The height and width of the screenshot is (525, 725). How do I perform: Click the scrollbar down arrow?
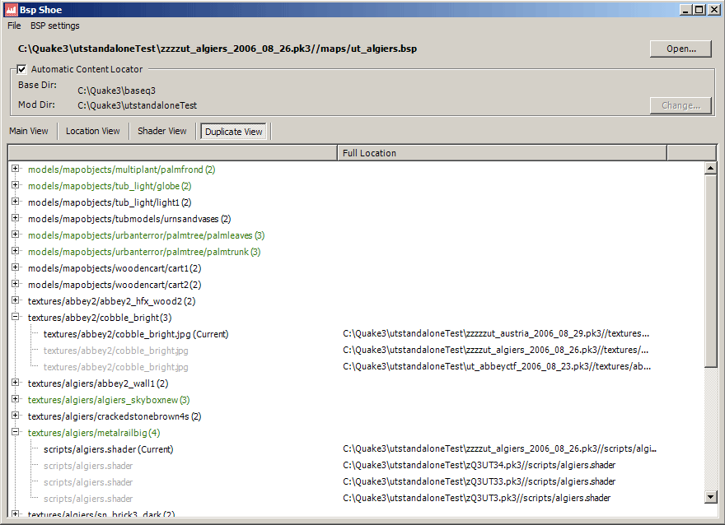(711, 497)
